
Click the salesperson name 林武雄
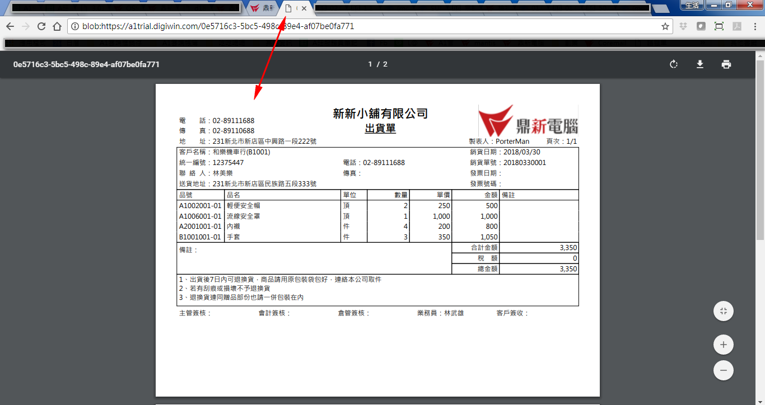tap(454, 313)
